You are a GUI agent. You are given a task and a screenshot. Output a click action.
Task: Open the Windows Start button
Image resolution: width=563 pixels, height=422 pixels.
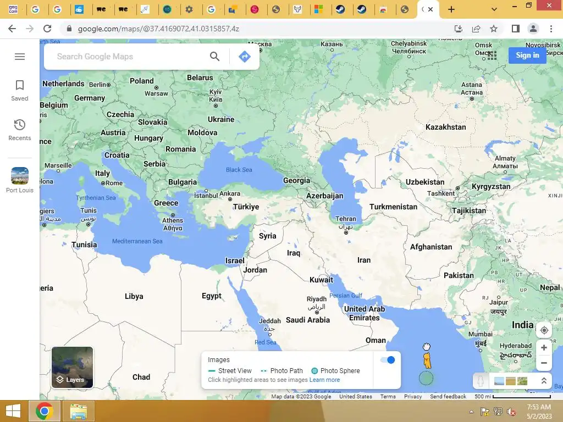(x=13, y=411)
